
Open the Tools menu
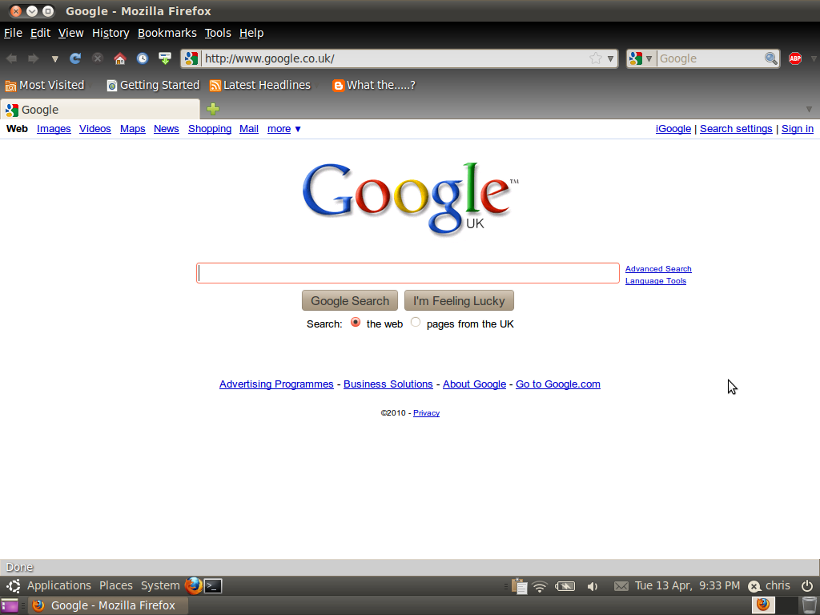218,33
